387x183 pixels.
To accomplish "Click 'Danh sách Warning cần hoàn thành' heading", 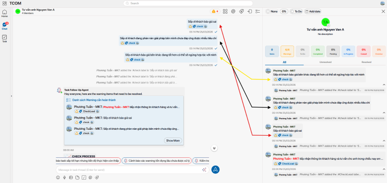I will tap(94, 100).
